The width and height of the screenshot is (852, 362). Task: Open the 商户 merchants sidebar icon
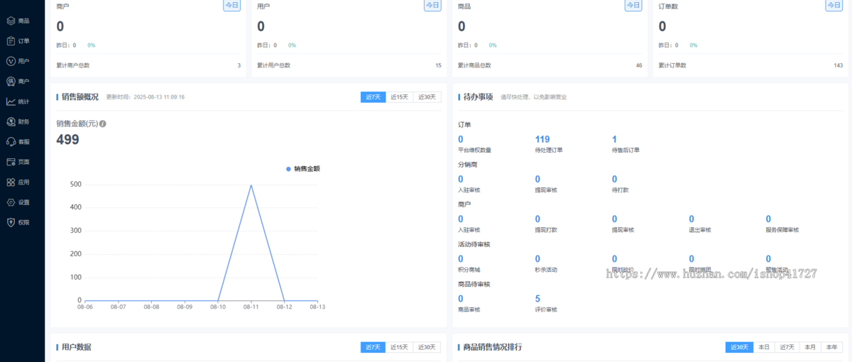pos(11,81)
